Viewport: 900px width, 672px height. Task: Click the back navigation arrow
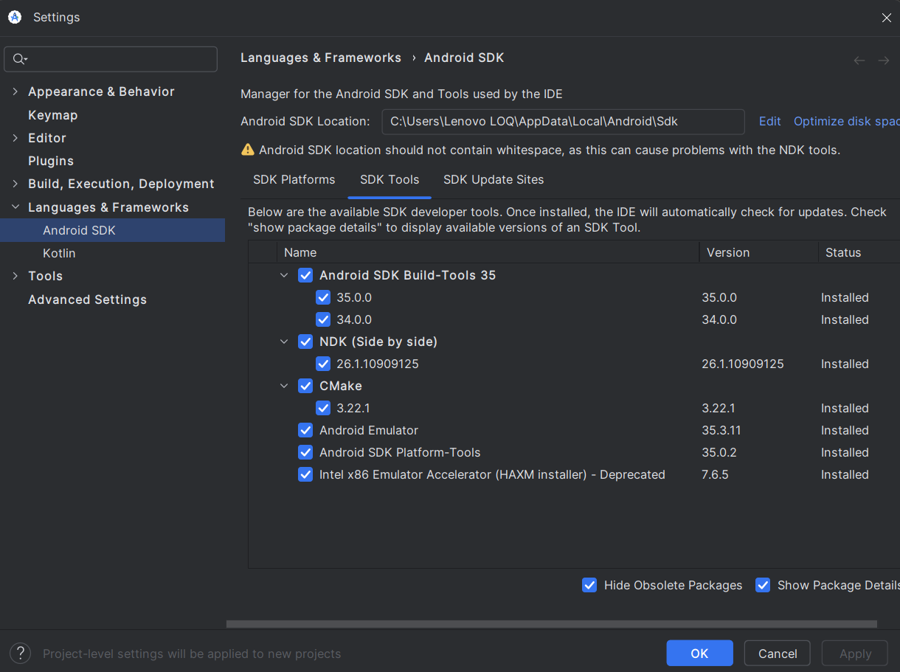coord(859,60)
